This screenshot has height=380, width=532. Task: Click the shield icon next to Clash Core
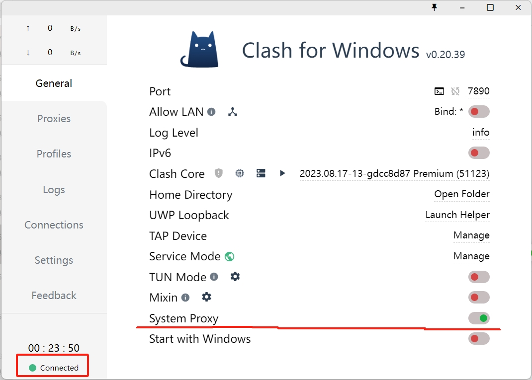point(219,173)
